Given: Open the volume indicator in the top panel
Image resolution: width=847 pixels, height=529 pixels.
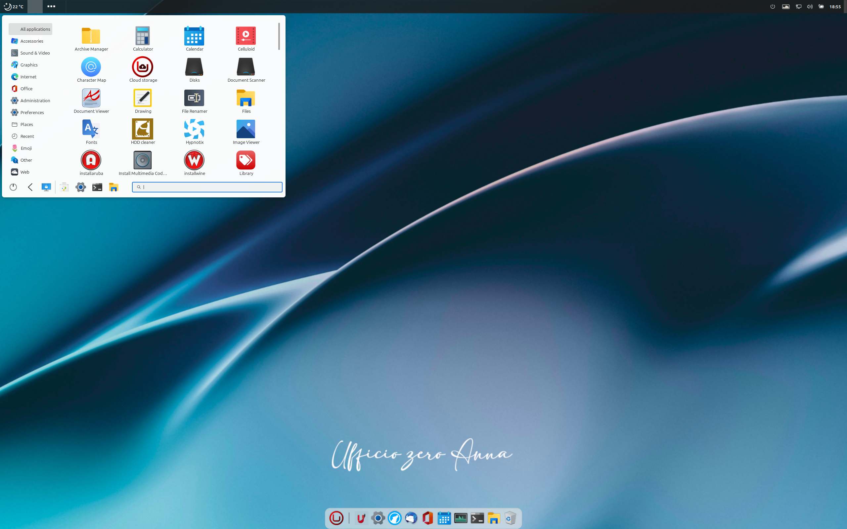Looking at the screenshot, I should [810, 7].
